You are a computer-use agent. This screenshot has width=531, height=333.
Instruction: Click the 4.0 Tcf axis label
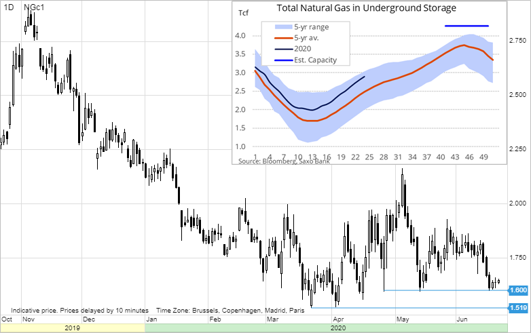click(240, 35)
